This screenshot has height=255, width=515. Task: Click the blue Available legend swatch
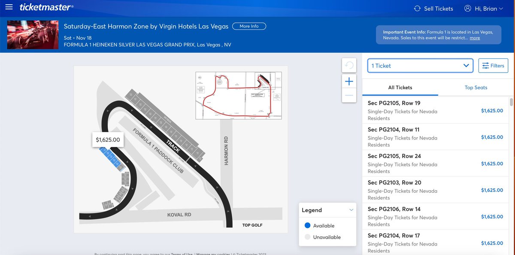pos(307,226)
